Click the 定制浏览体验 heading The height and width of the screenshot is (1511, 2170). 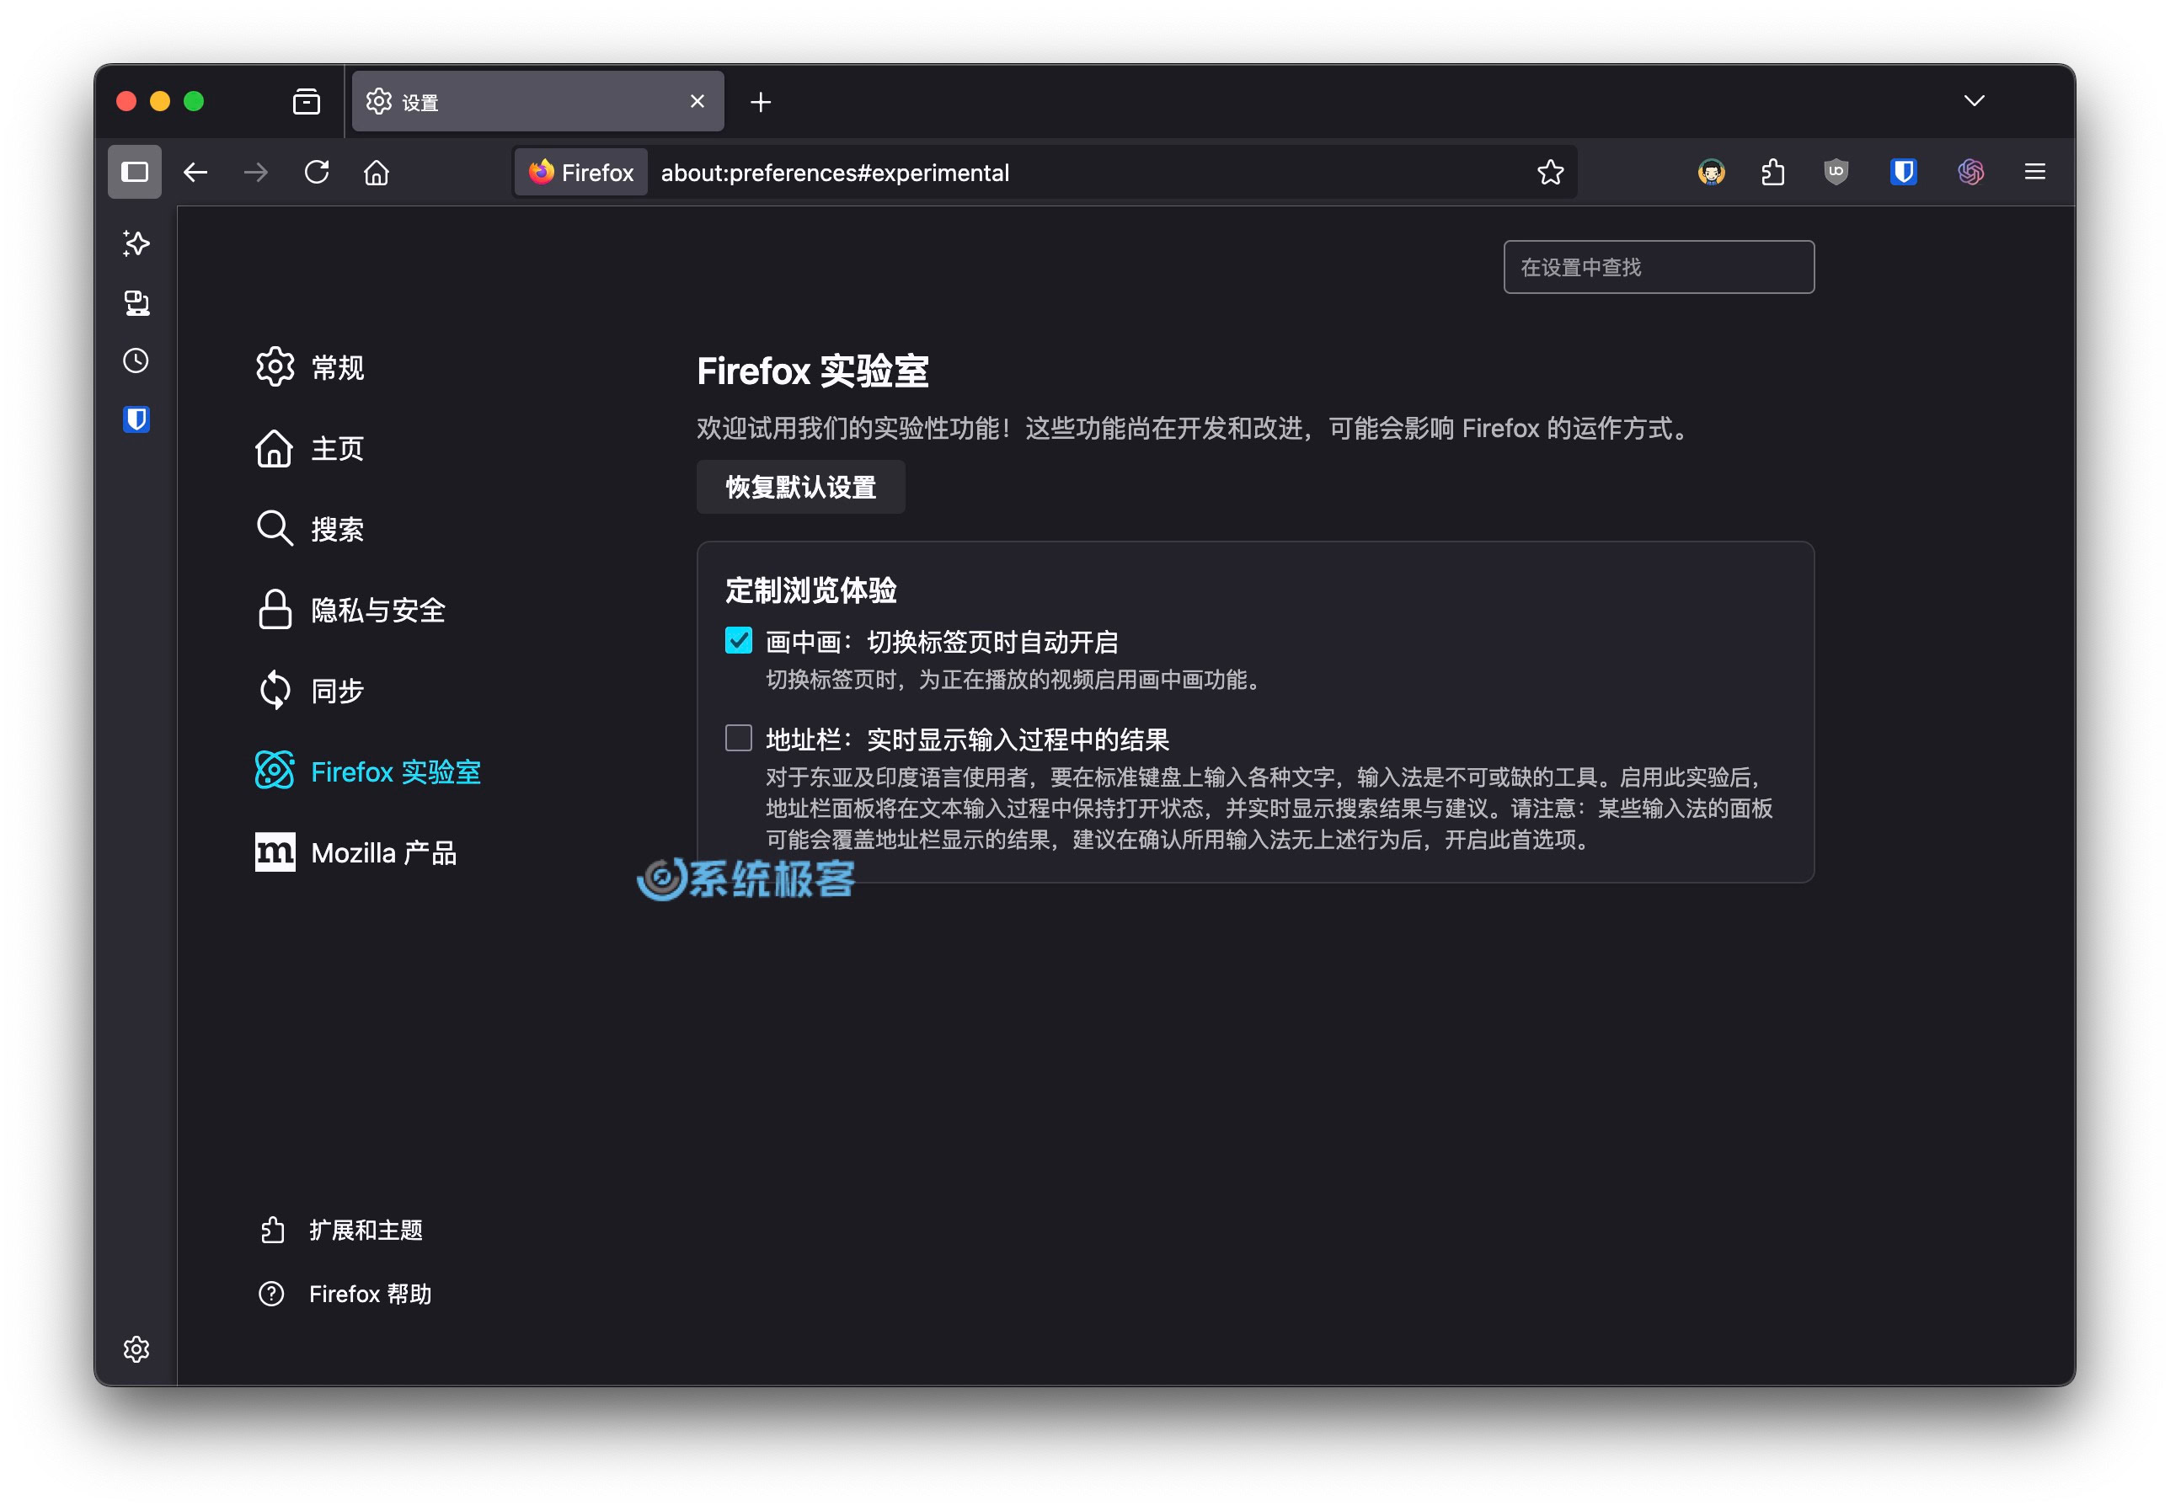click(811, 590)
